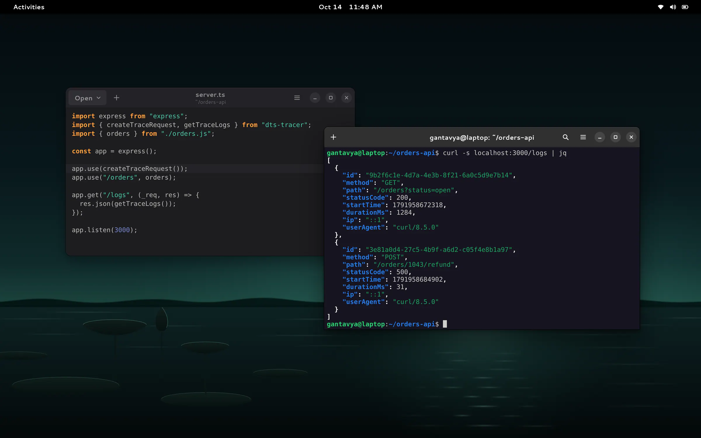The width and height of the screenshot is (701, 438).
Task: Click the server.ts title in editor header
Action: click(210, 95)
